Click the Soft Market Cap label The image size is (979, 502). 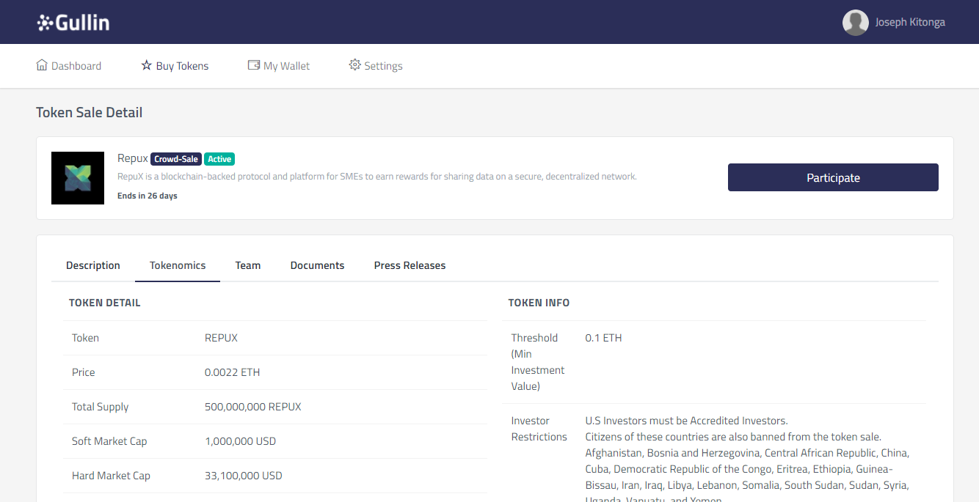109,441
